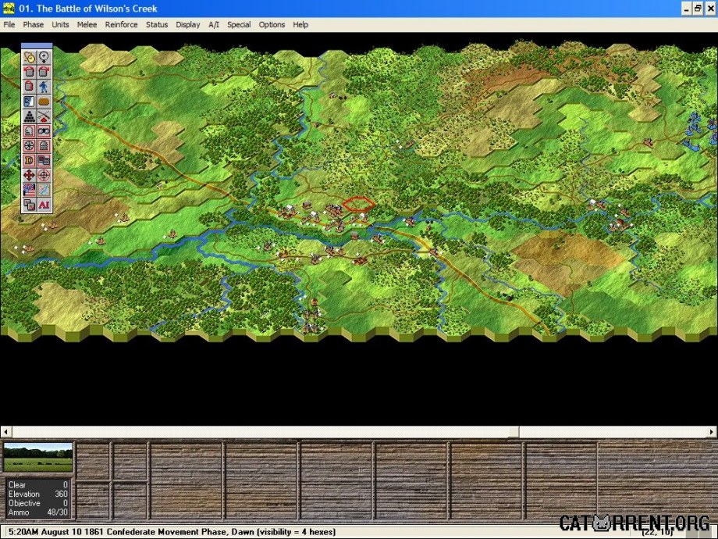
Task: Click the status bar phase and time text
Action: pos(172,532)
